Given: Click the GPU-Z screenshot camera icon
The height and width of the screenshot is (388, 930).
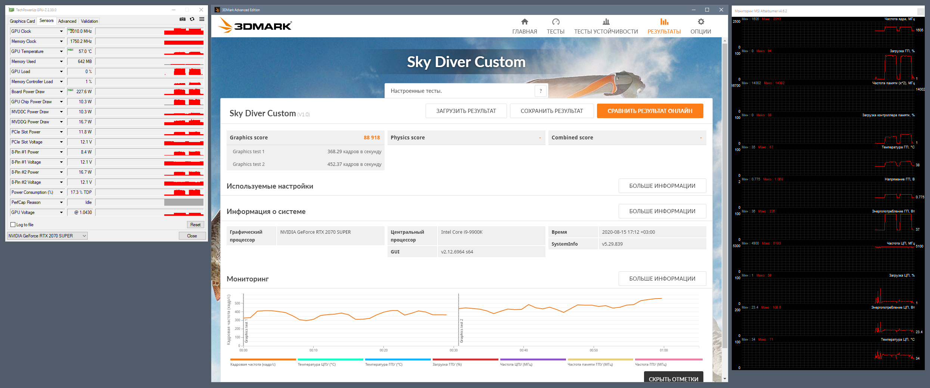Looking at the screenshot, I should click(182, 19).
